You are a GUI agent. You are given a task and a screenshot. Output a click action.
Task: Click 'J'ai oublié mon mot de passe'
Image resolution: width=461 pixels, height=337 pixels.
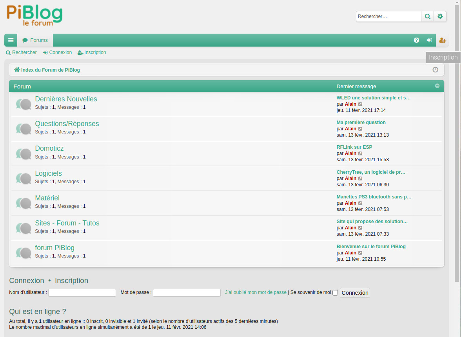(256, 292)
